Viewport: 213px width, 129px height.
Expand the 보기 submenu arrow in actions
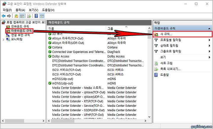click(209, 57)
